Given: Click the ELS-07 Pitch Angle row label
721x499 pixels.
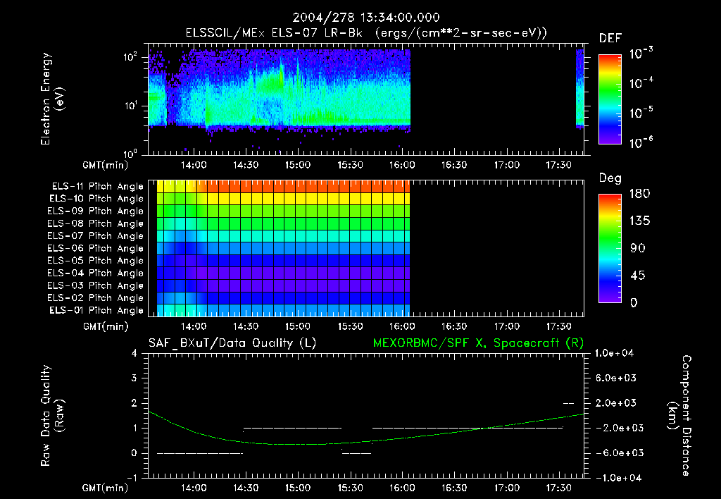Looking at the screenshot, I should click(96, 235).
